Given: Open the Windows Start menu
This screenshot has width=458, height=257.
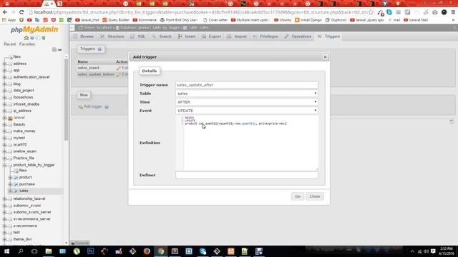Looking at the screenshot, I should click(x=6, y=251).
